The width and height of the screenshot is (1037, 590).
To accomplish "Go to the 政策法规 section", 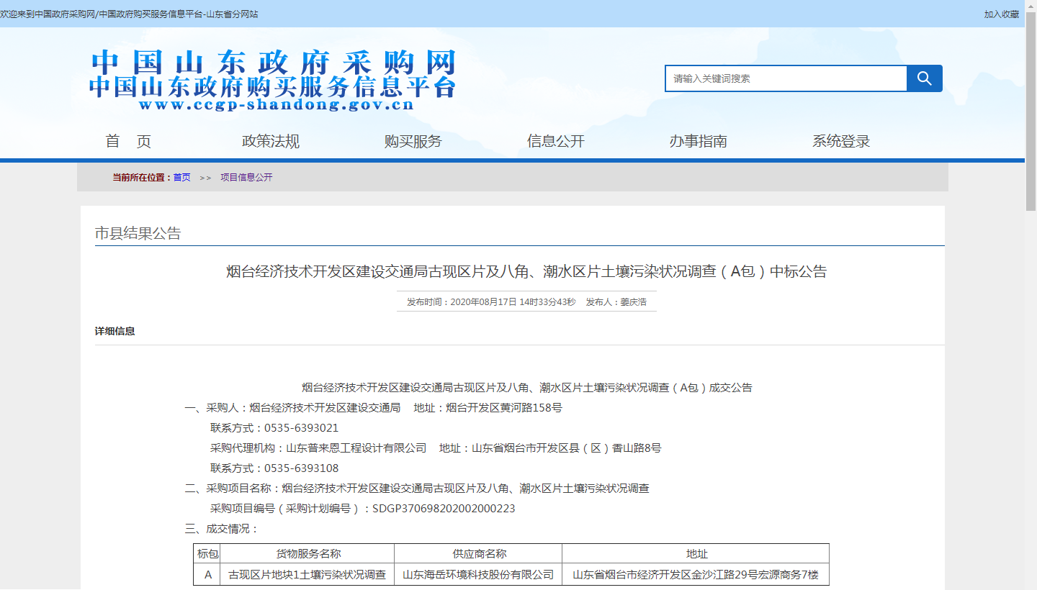I will [271, 142].
